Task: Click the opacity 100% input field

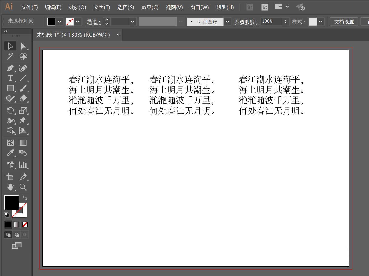Action: point(271,22)
